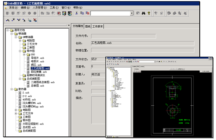Click the folder icon beside 起喷时间测试仪
This screenshot has width=216, height=140.
(24, 75)
